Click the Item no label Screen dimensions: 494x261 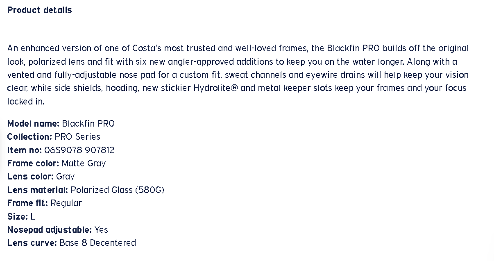[x=24, y=150]
